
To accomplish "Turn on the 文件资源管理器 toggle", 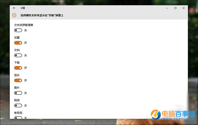I will point(18,30).
